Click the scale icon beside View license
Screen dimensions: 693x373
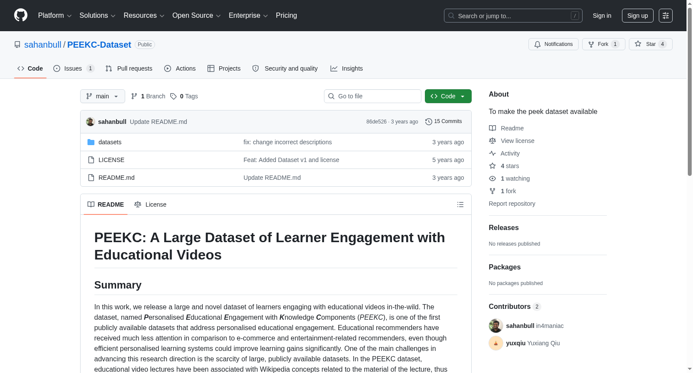492,141
